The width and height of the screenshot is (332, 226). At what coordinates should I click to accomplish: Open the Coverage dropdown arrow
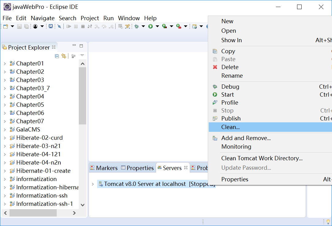[171, 26]
